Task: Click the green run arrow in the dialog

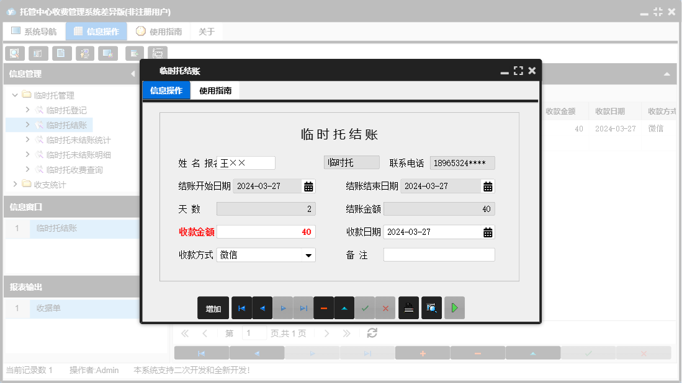Action: (454, 308)
